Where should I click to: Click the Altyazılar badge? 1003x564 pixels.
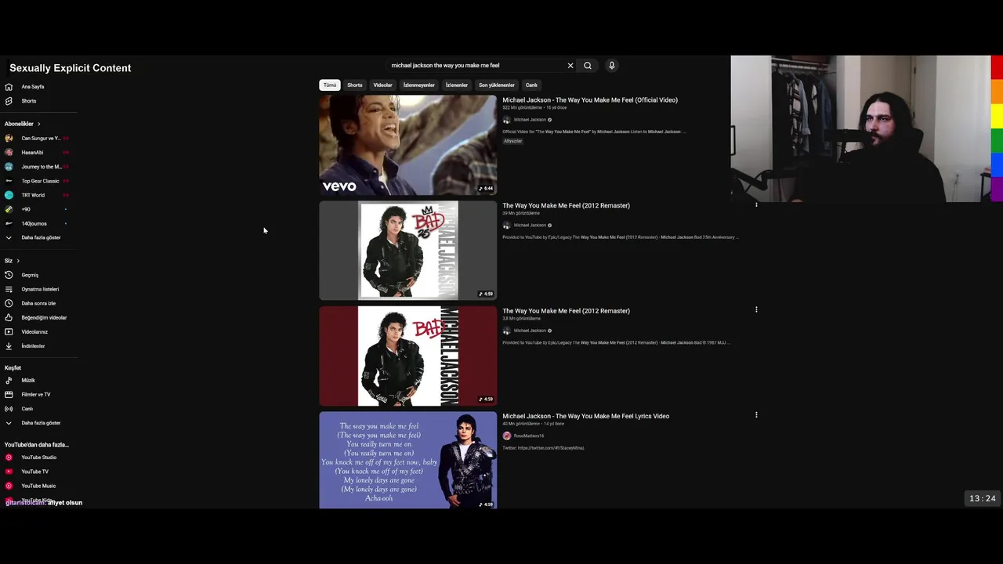coord(512,141)
